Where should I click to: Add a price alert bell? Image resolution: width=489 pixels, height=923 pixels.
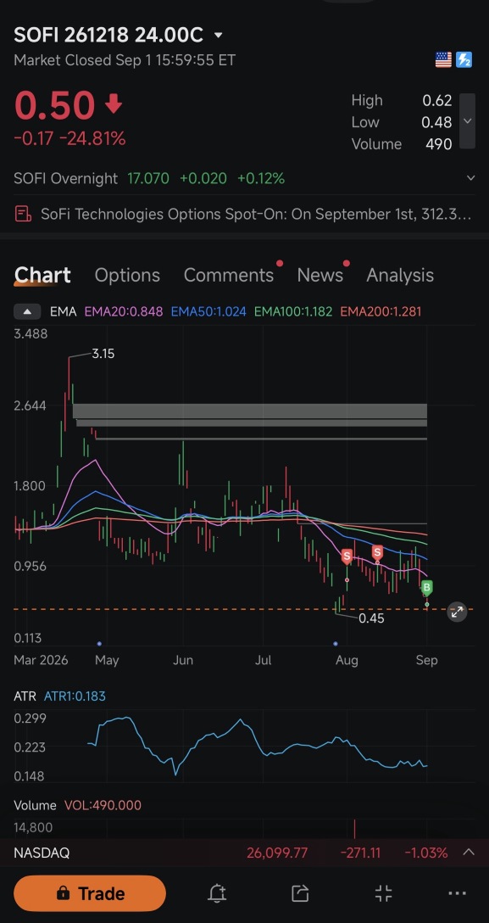click(217, 893)
